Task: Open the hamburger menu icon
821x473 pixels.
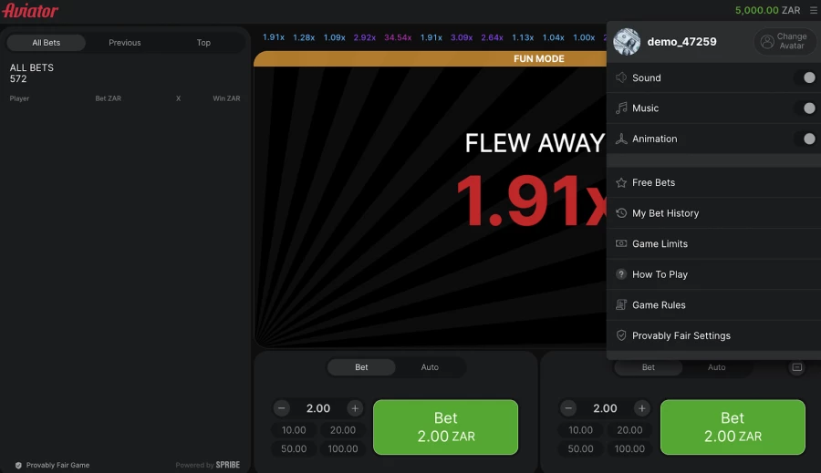Action: (x=813, y=11)
